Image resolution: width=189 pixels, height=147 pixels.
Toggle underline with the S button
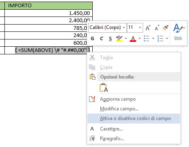point(110,39)
